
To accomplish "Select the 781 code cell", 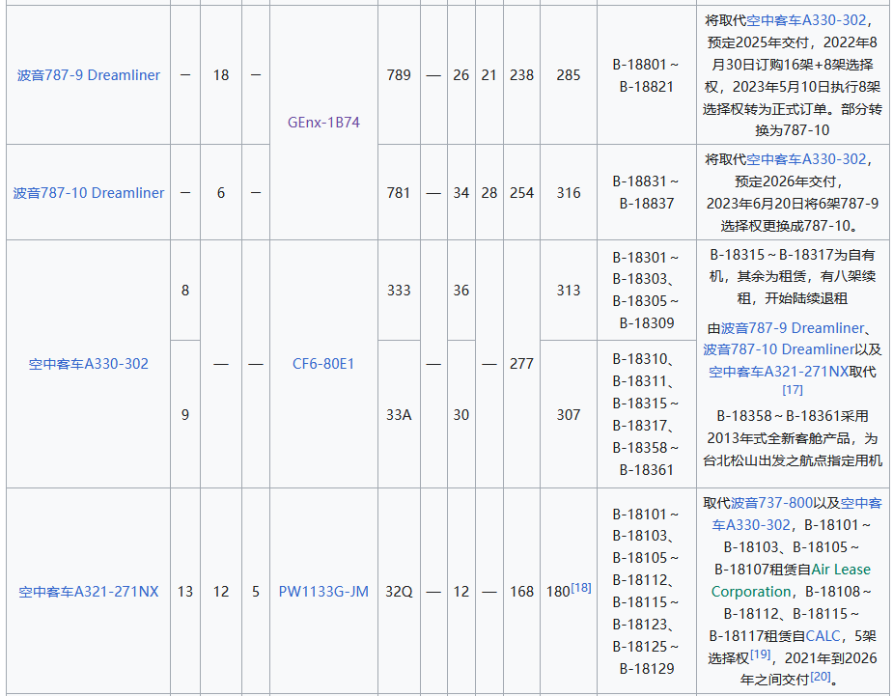I will pos(399,193).
